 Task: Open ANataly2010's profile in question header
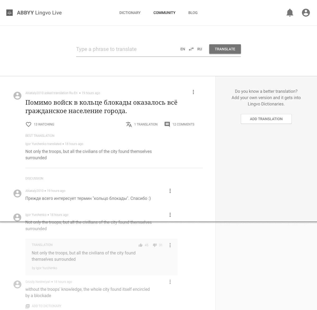(x=34, y=93)
